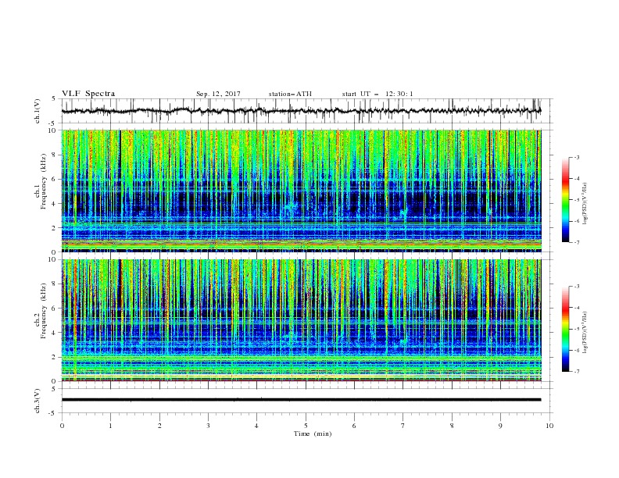Click time axis tick label "2"
The width and height of the screenshot is (619, 478).
click(159, 426)
